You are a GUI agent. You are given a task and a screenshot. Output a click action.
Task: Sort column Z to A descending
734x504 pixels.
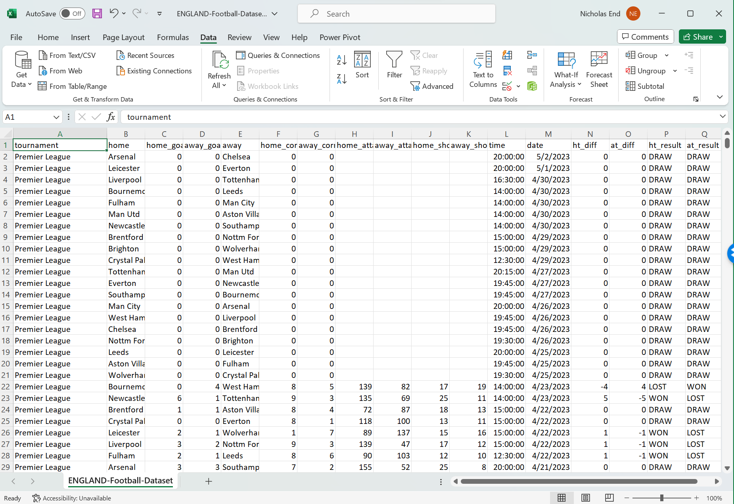point(341,79)
